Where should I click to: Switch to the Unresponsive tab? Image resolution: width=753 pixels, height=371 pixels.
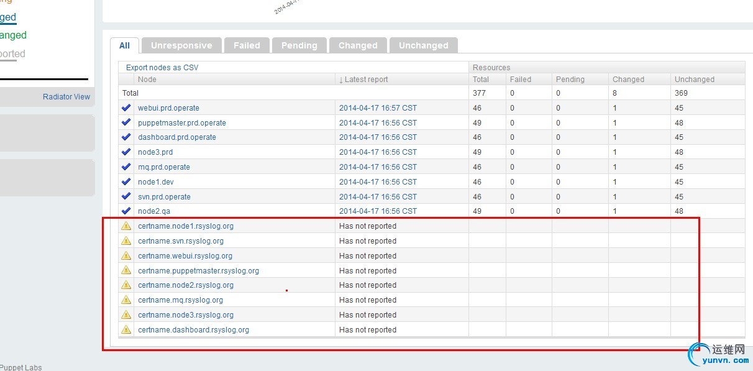(181, 45)
